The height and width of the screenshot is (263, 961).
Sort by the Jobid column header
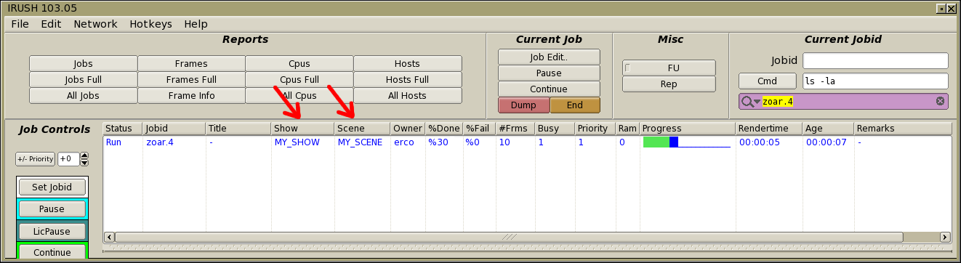coord(174,129)
